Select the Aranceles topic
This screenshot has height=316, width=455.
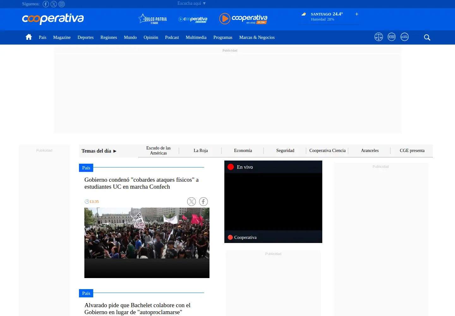(x=370, y=150)
